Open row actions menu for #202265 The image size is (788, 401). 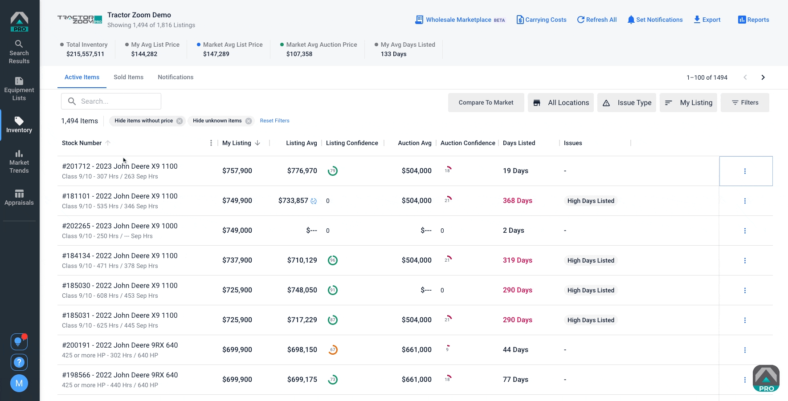[745, 231]
